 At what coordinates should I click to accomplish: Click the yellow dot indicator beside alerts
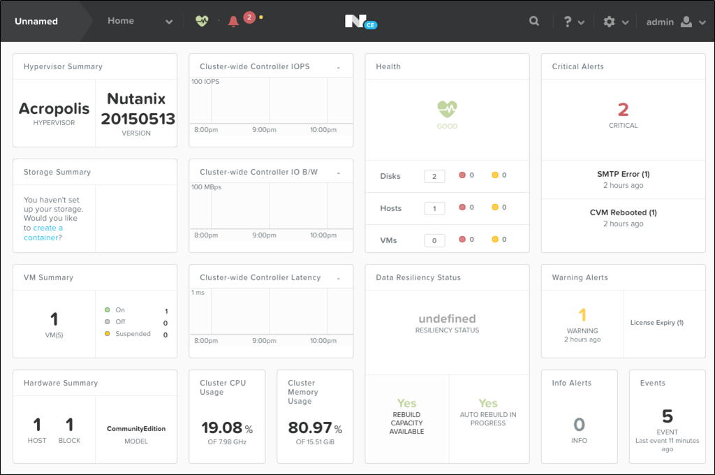coord(261,17)
